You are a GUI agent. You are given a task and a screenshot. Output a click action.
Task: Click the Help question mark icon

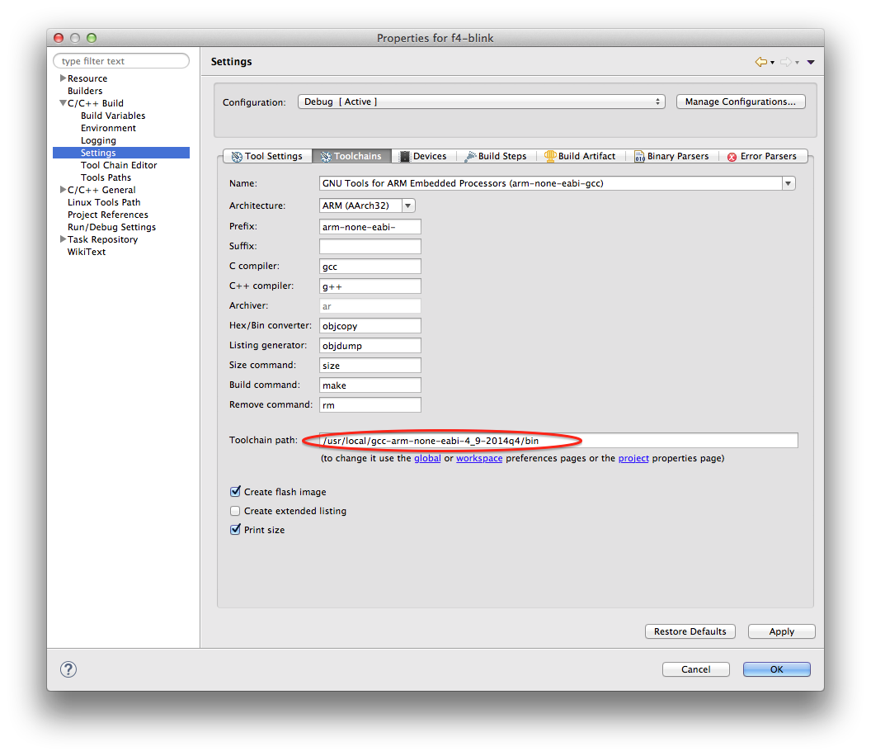(68, 669)
